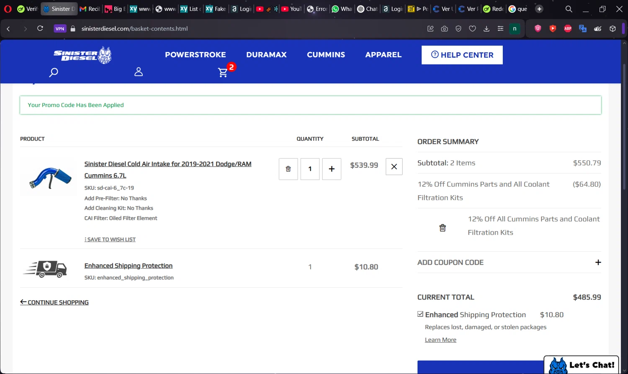Switch to Chat tab
This screenshot has width=628, height=374.
367,9
